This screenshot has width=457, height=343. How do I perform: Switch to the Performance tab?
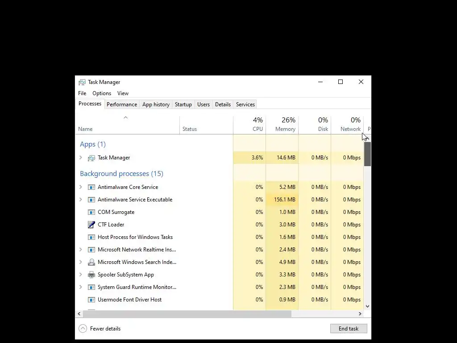pyautogui.click(x=122, y=105)
